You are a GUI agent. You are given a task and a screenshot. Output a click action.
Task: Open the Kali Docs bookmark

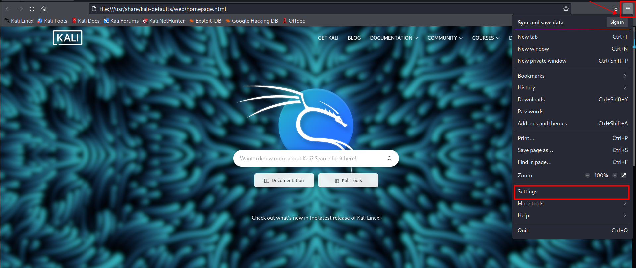click(x=86, y=21)
